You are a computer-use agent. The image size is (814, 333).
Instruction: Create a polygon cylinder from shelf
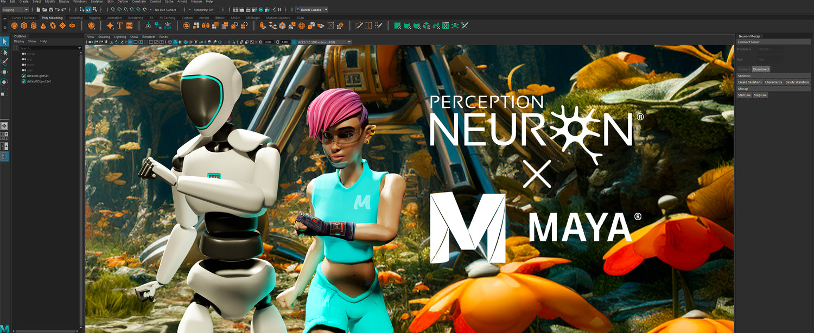(x=33, y=25)
